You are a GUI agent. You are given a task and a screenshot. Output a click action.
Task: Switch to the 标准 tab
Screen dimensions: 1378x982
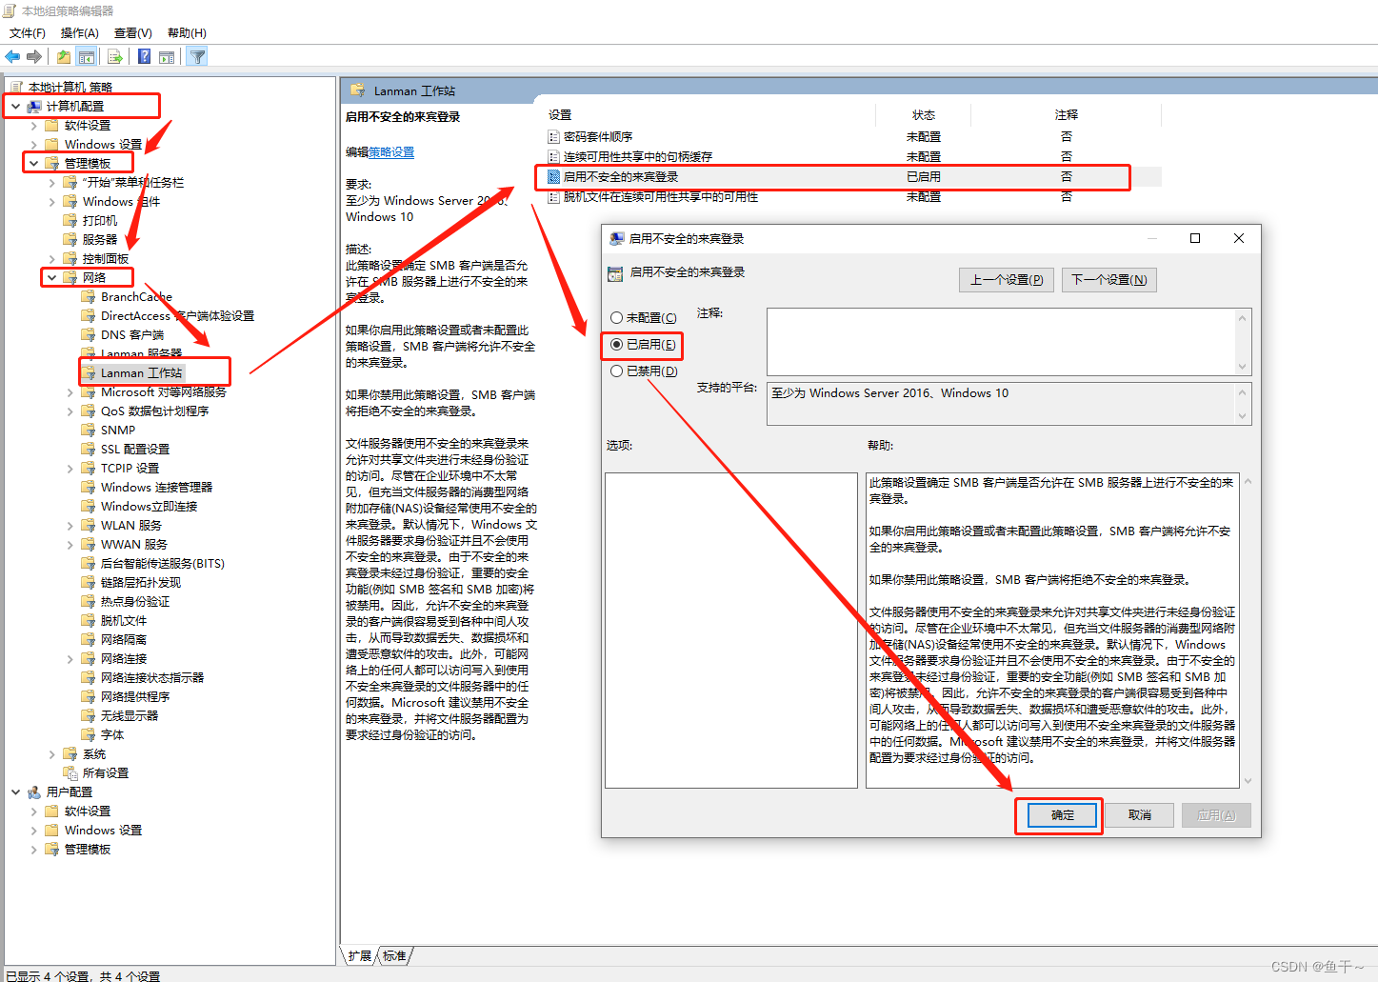395,955
